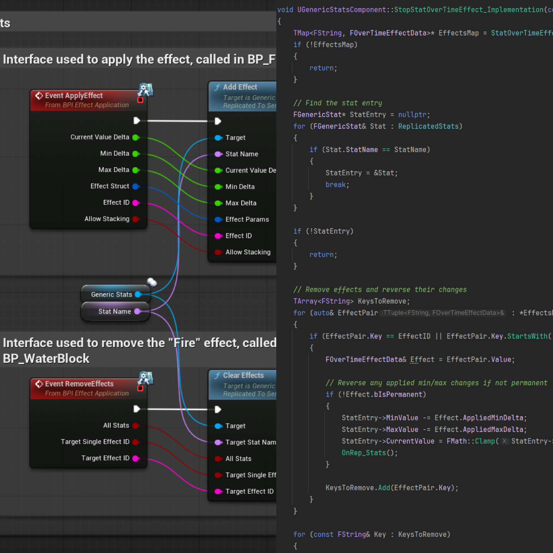The height and width of the screenshot is (553, 553).
Task: Click All Stats output pin on Event RemoveEffects
Action: (x=136, y=425)
